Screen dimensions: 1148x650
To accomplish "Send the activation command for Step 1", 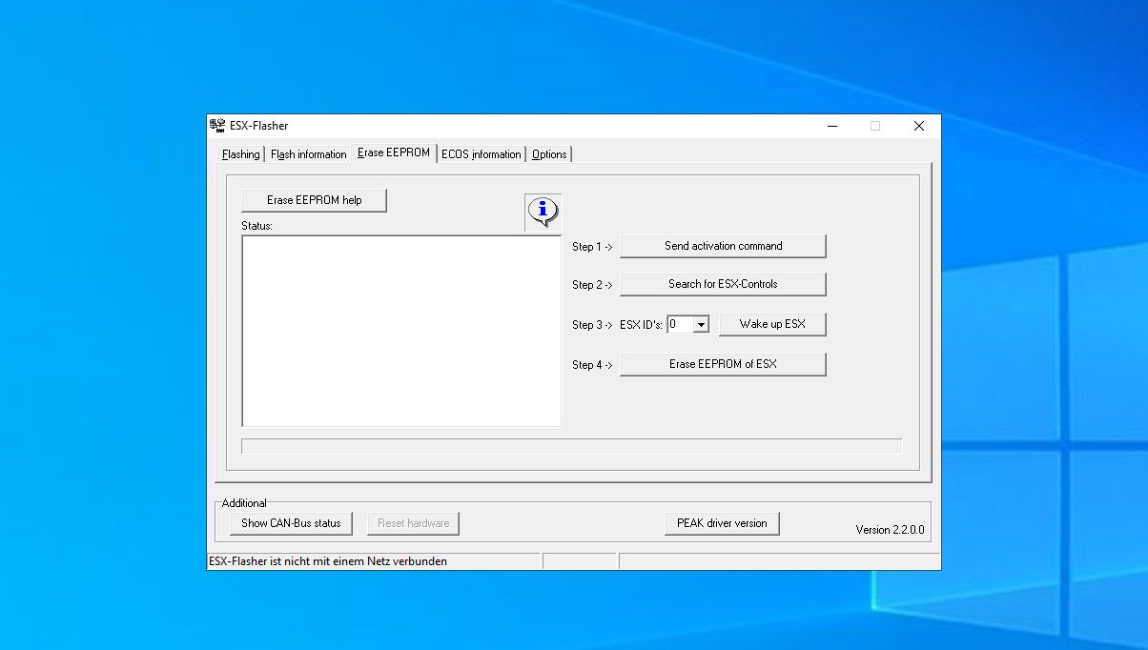I will pos(723,246).
